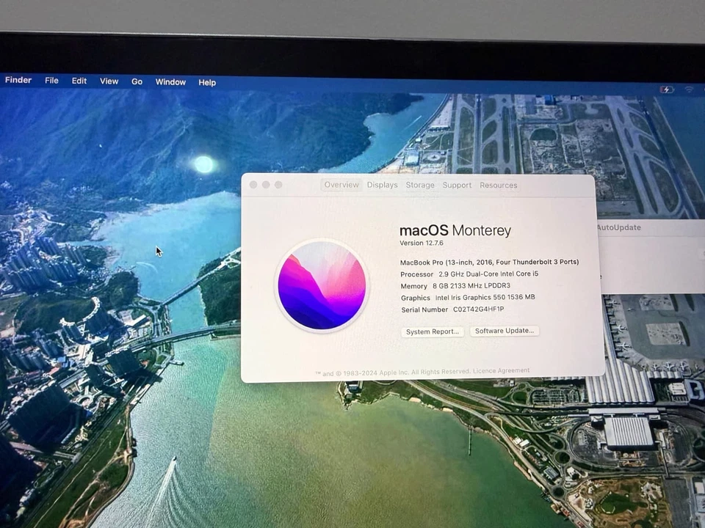Open the Wi-Fi status icon

(689, 89)
